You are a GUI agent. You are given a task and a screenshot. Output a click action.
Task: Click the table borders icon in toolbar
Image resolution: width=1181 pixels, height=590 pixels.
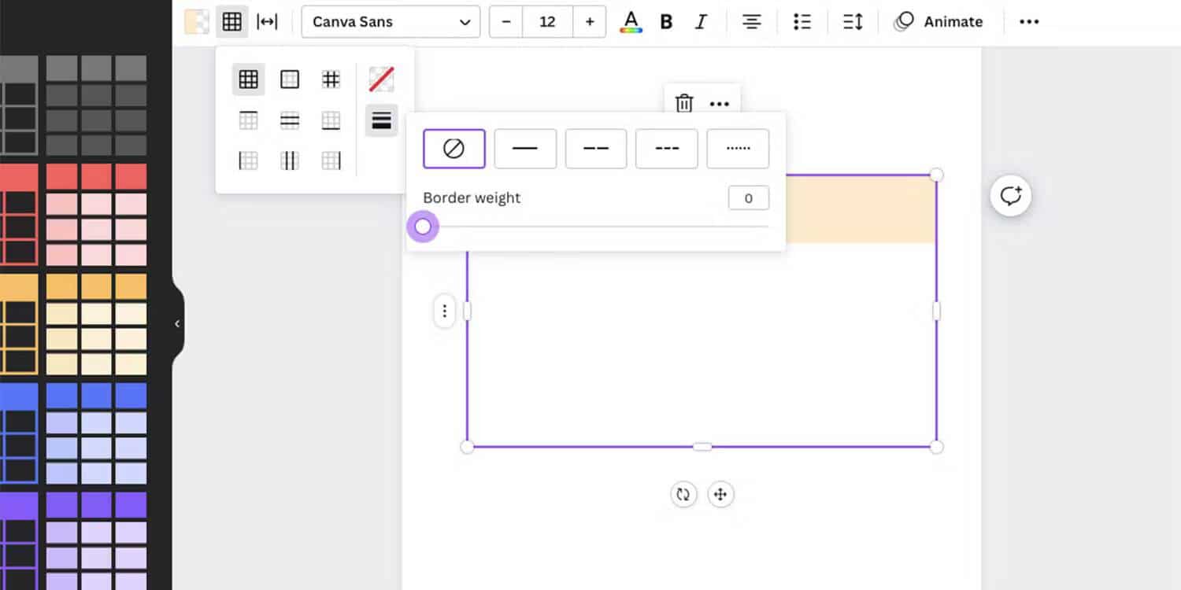tap(231, 22)
